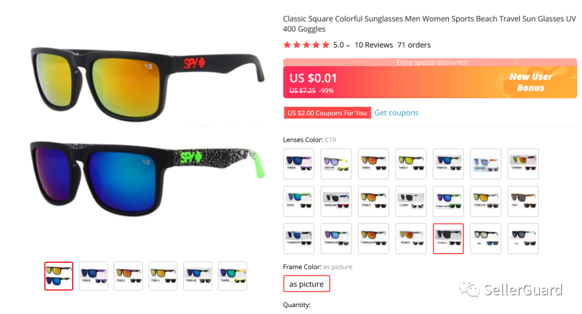Select the first lens color swatch in top row
The height and width of the screenshot is (314, 582).
[299, 164]
